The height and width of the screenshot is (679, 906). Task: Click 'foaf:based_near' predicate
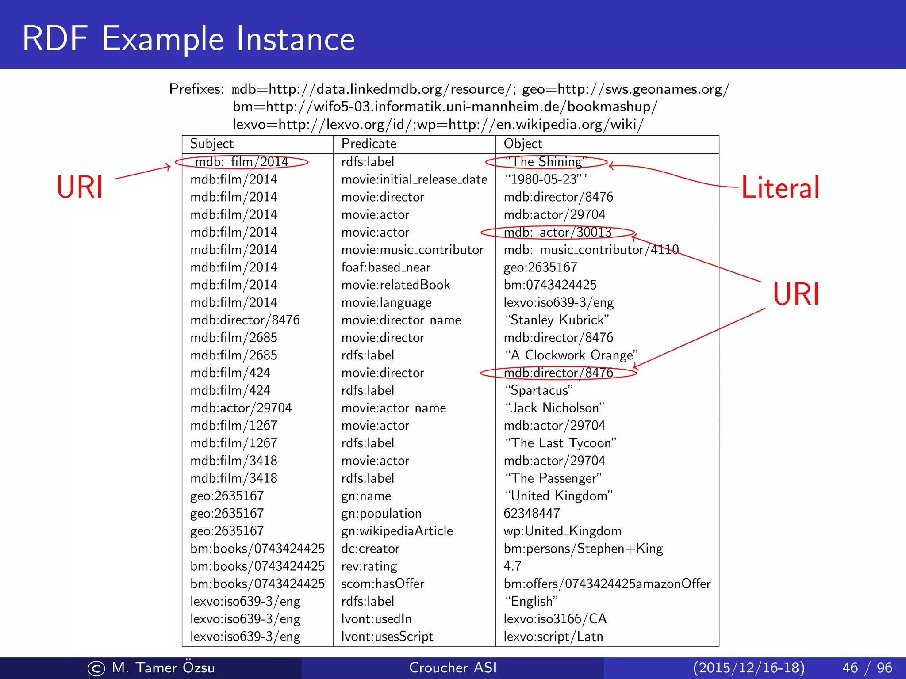pyautogui.click(x=386, y=267)
